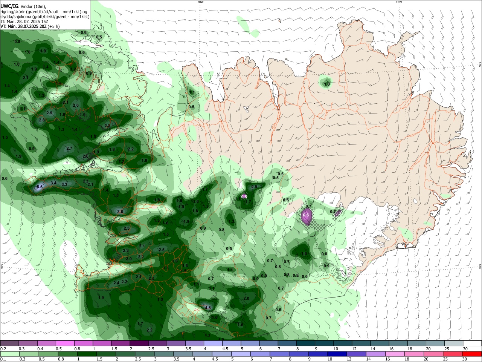This screenshot has height=362, width=482.
Task: Select the white 0.5 value inside the large purple patch
Action: click(306, 215)
